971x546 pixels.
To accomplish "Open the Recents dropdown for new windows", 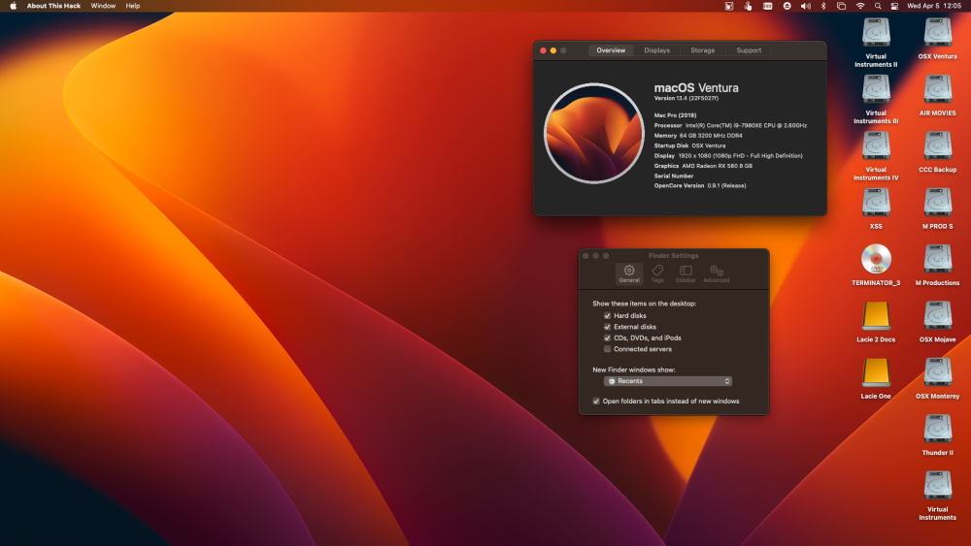I will coord(668,381).
